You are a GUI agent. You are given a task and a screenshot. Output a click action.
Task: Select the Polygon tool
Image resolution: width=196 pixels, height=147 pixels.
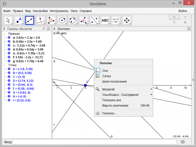51,20
